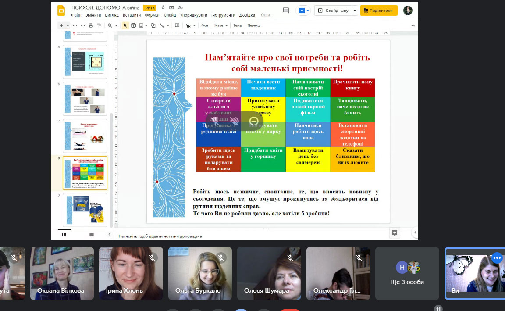Select the arrow cursor tool
Image resolution: width=505 pixels, height=311 pixels.
pyautogui.click(x=125, y=25)
